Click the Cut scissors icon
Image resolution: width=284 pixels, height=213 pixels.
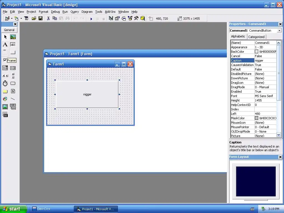48,19
